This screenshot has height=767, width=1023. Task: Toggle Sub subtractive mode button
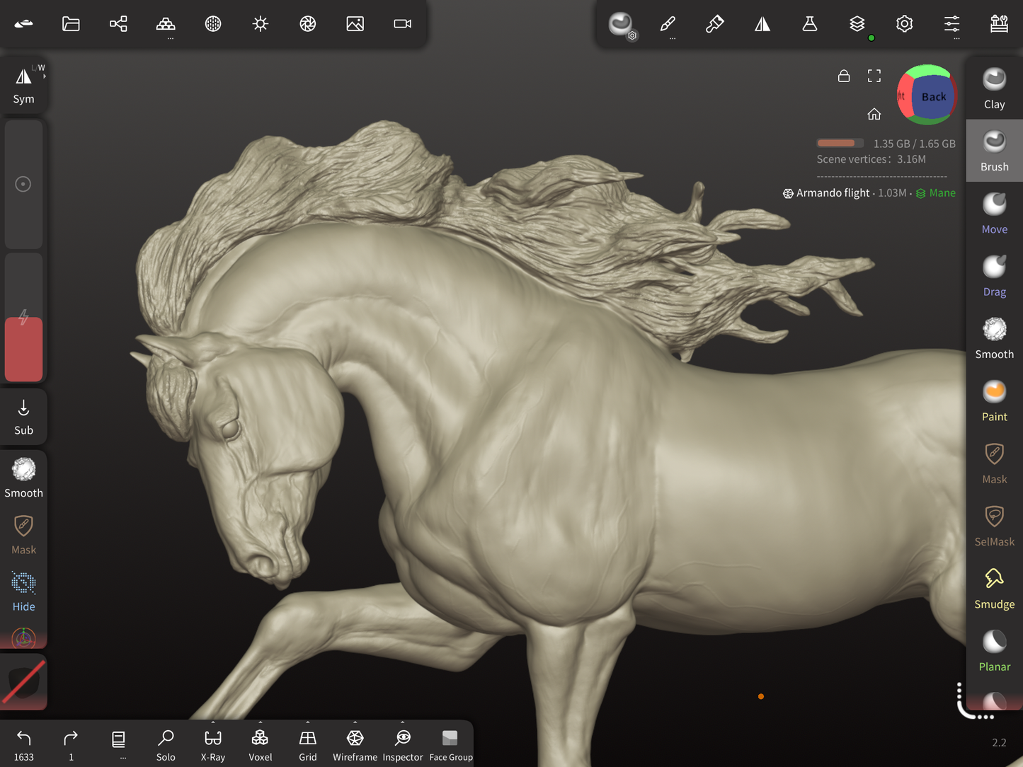pyautogui.click(x=23, y=416)
